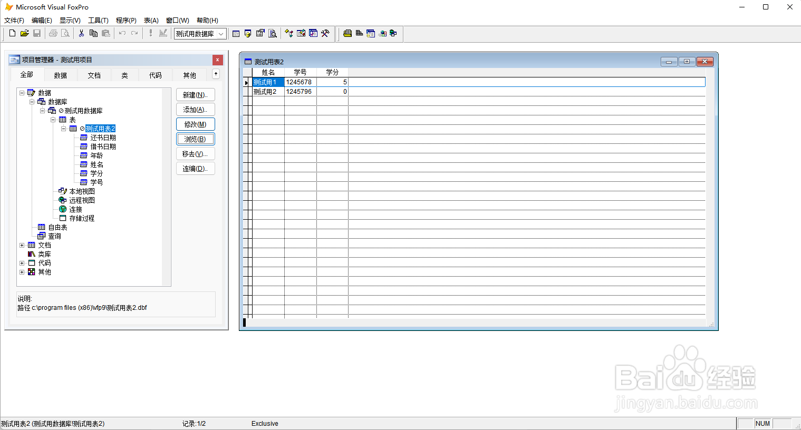The width and height of the screenshot is (801, 430).
Task: Select 类库 in project tree
Action: (44, 254)
